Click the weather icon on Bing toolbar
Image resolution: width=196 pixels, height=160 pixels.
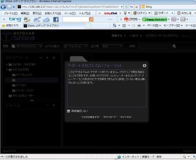click(x=37, y=20)
